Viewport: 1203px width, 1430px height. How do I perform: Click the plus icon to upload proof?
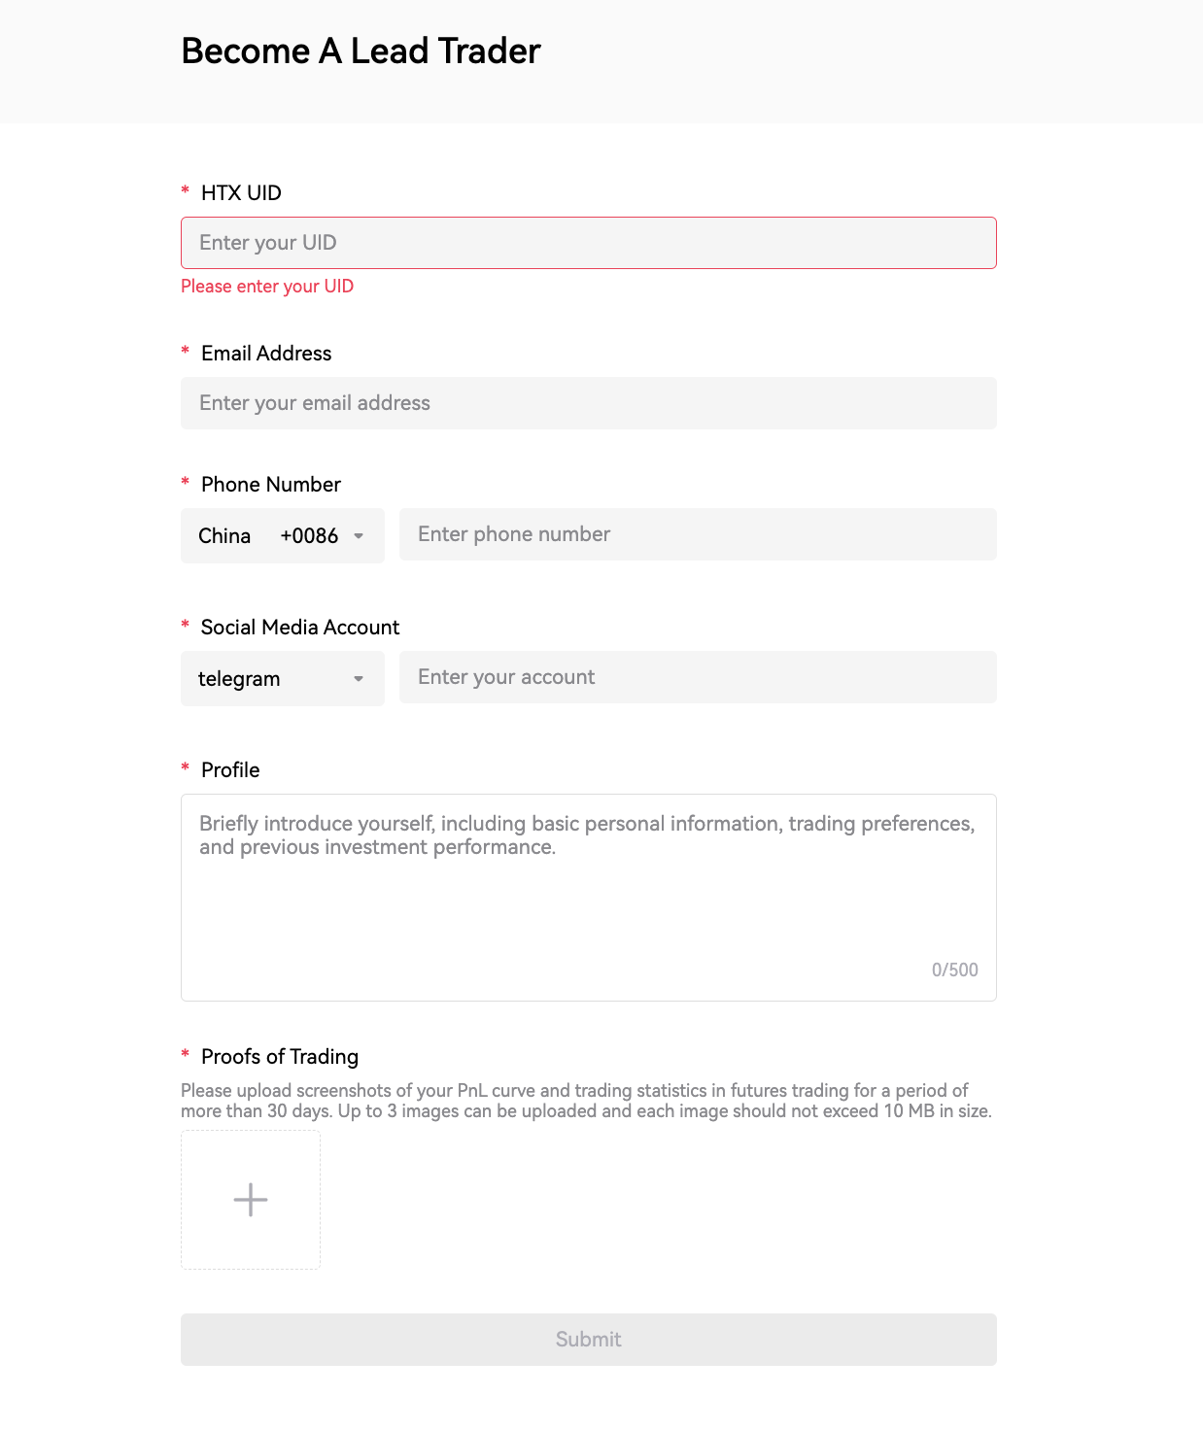click(251, 1200)
